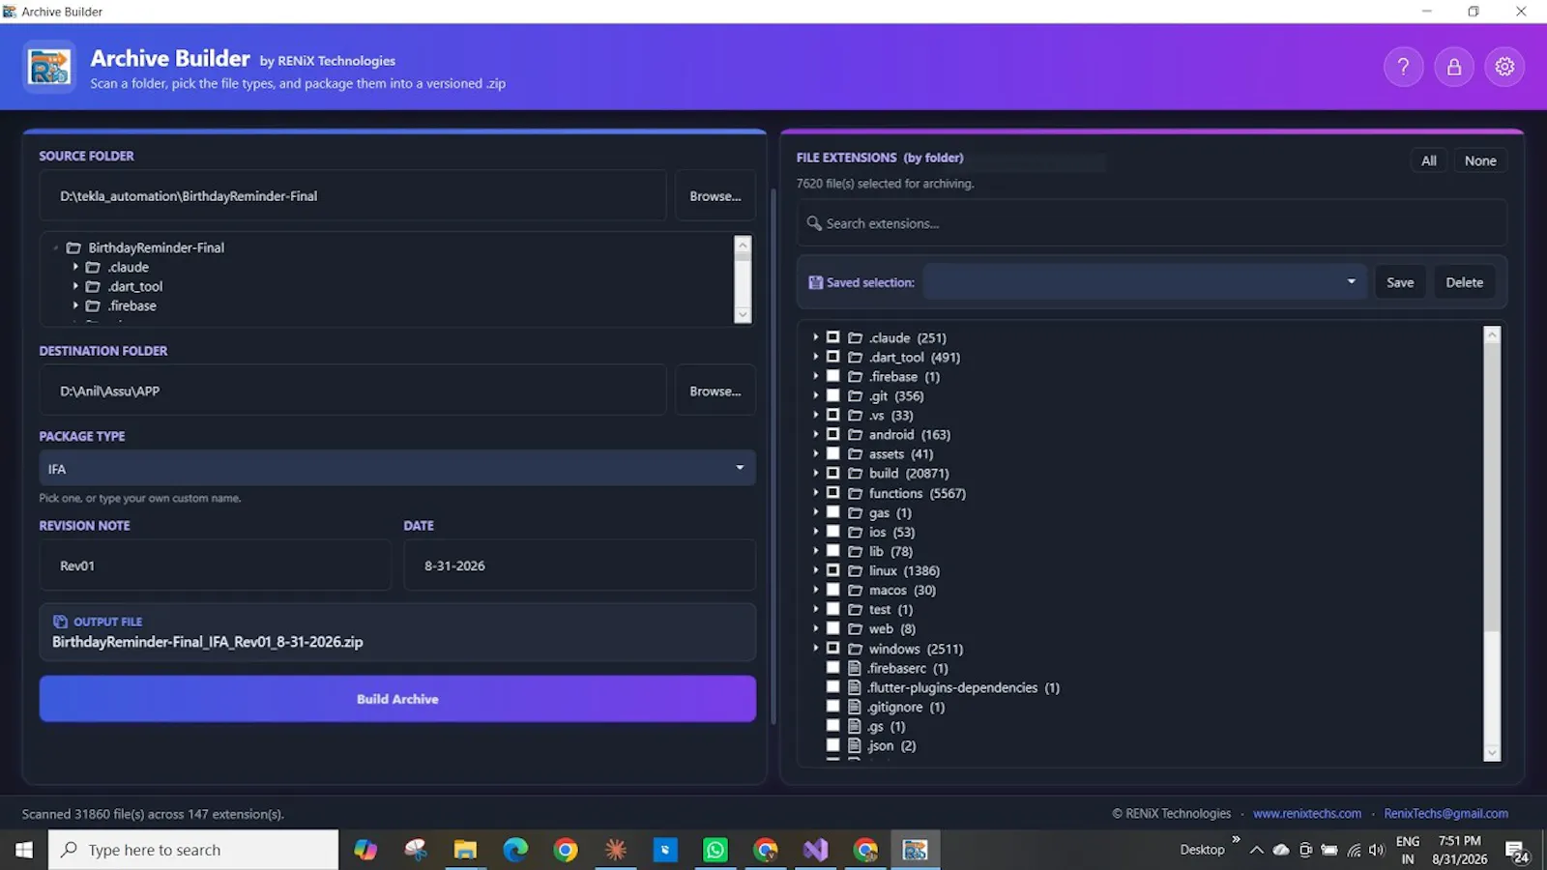Toggle the functions folder checkbox
The height and width of the screenshot is (870, 1547).
pyautogui.click(x=832, y=493)
